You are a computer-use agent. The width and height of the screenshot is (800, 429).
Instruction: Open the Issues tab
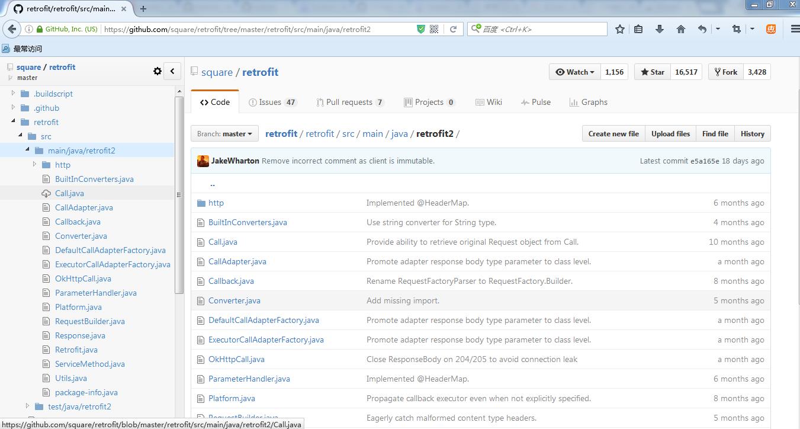(x=272, y=102)
